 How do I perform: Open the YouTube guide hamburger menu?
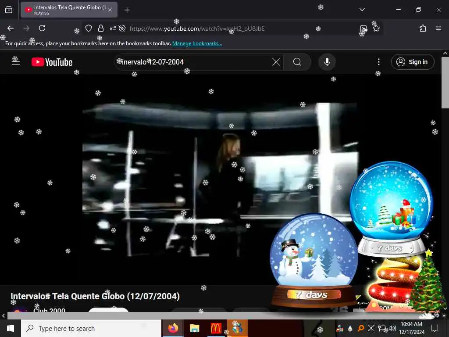(16, 61)
